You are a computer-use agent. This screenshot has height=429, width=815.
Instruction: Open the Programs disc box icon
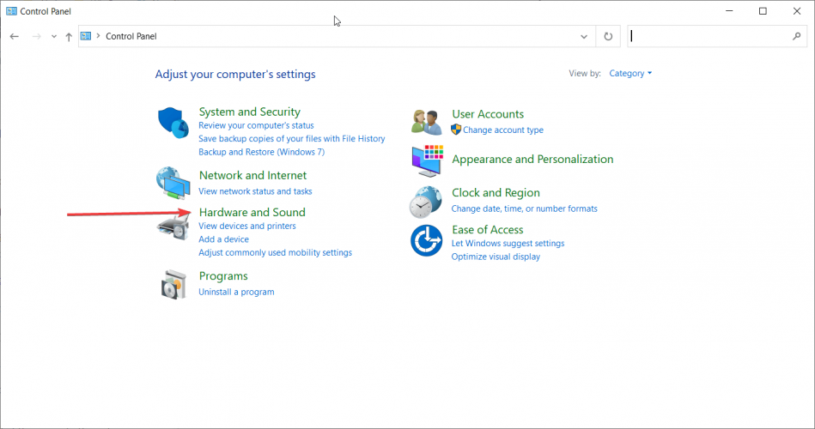click(x=173, y=284)
